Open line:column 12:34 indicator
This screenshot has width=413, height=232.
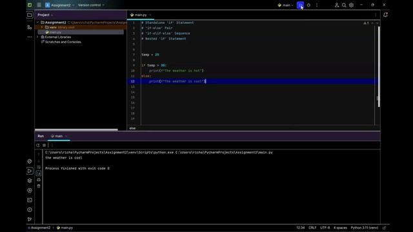300,227
